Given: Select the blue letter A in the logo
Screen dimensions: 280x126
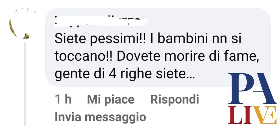Looking at the screenshot, I should [x=265, y=88].
